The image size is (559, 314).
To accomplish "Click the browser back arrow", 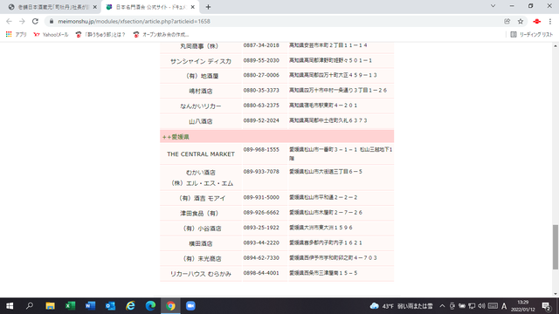I will (9, 21).
